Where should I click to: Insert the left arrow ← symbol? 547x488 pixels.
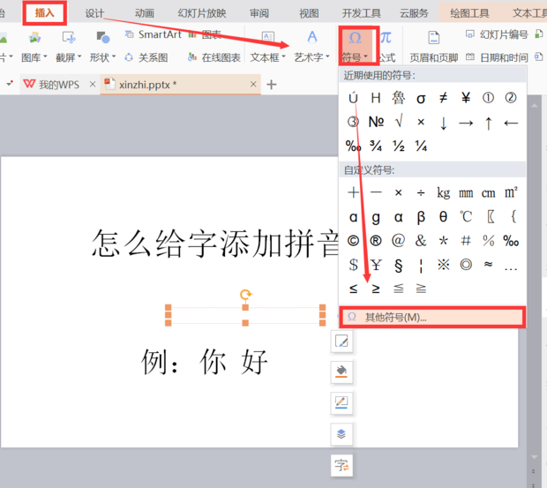tap(511, 123)
